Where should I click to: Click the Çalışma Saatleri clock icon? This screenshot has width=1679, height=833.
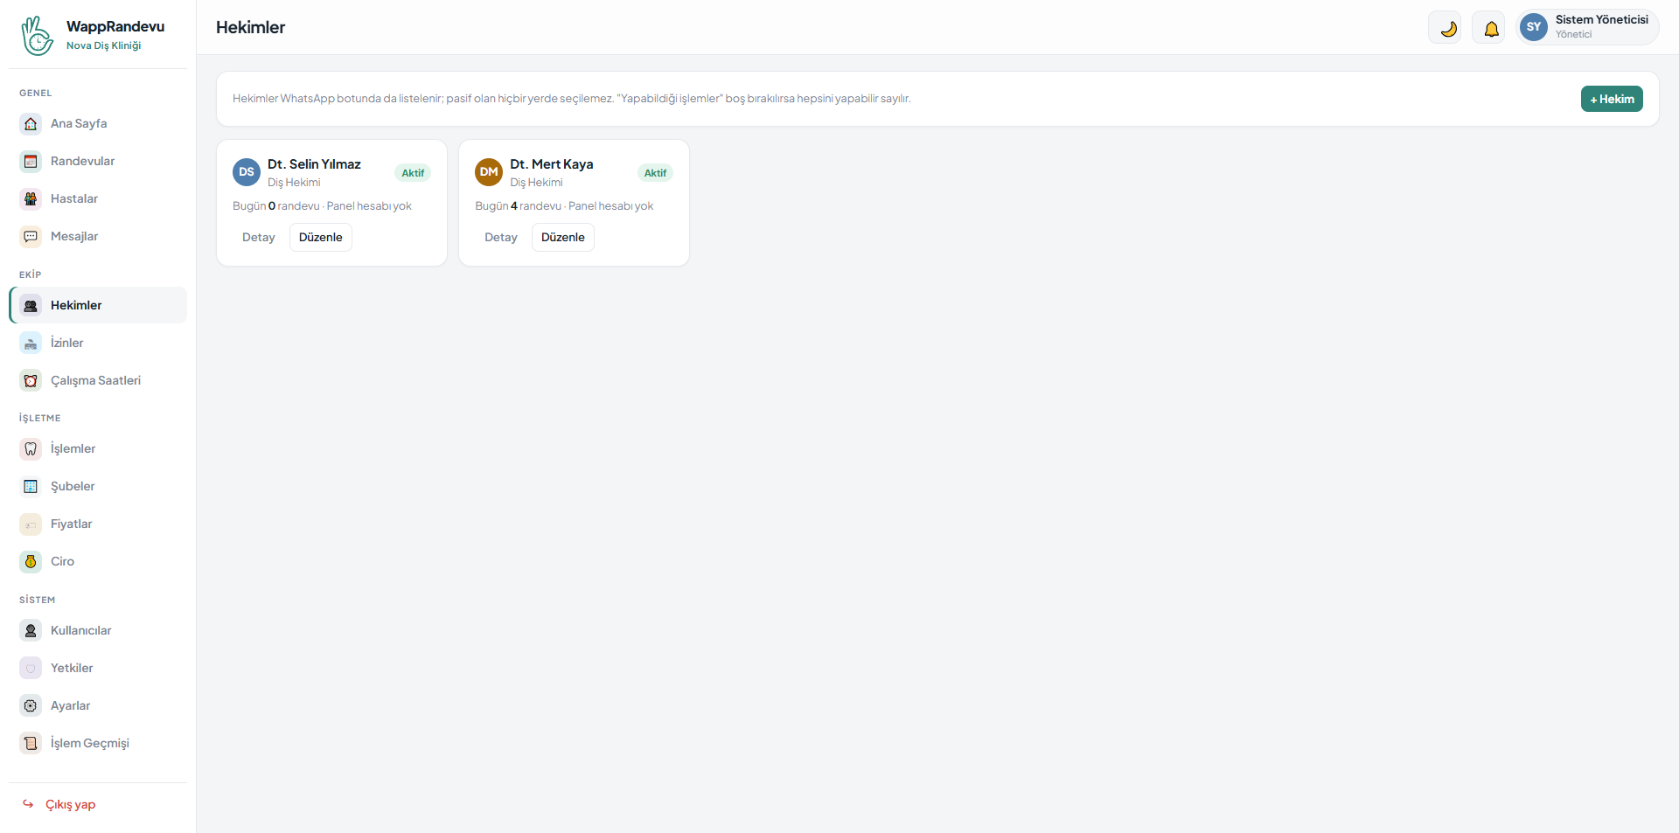31,381
